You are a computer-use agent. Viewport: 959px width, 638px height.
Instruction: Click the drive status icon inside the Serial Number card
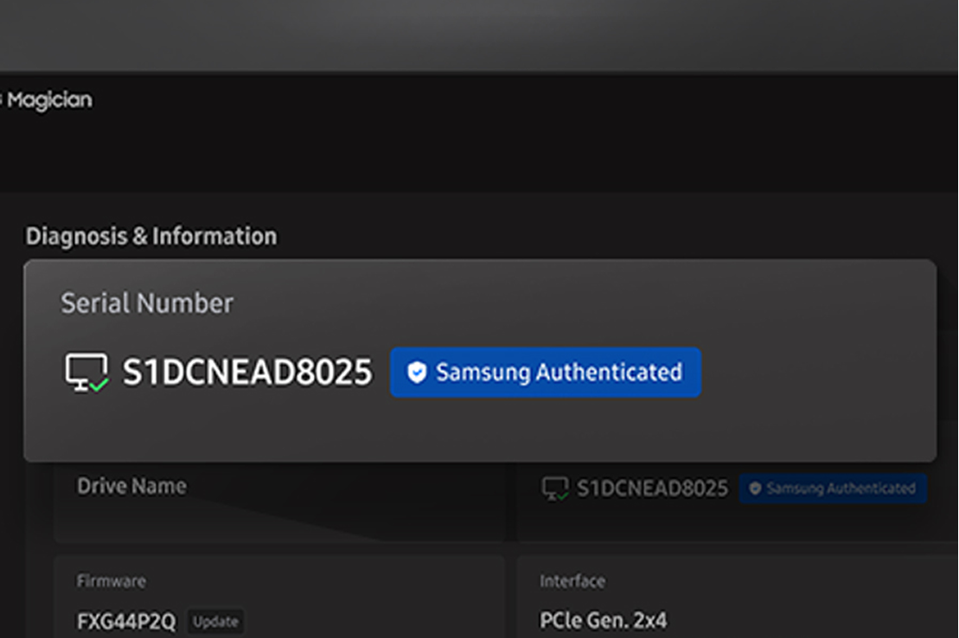click(85, 372)
